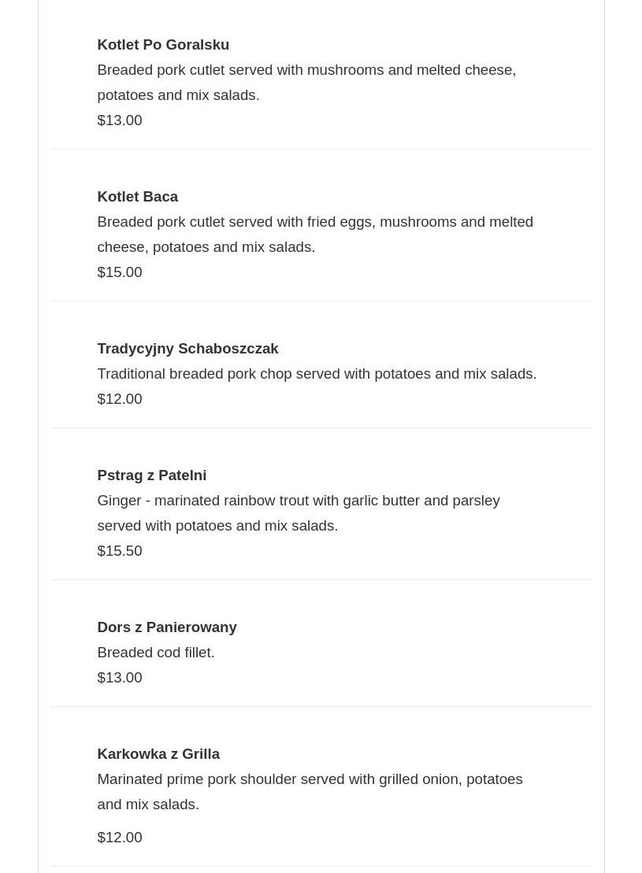Click the Kotlet Po Goralsku dish title
This screenshot has width=642, height=873.
point(163,45)
